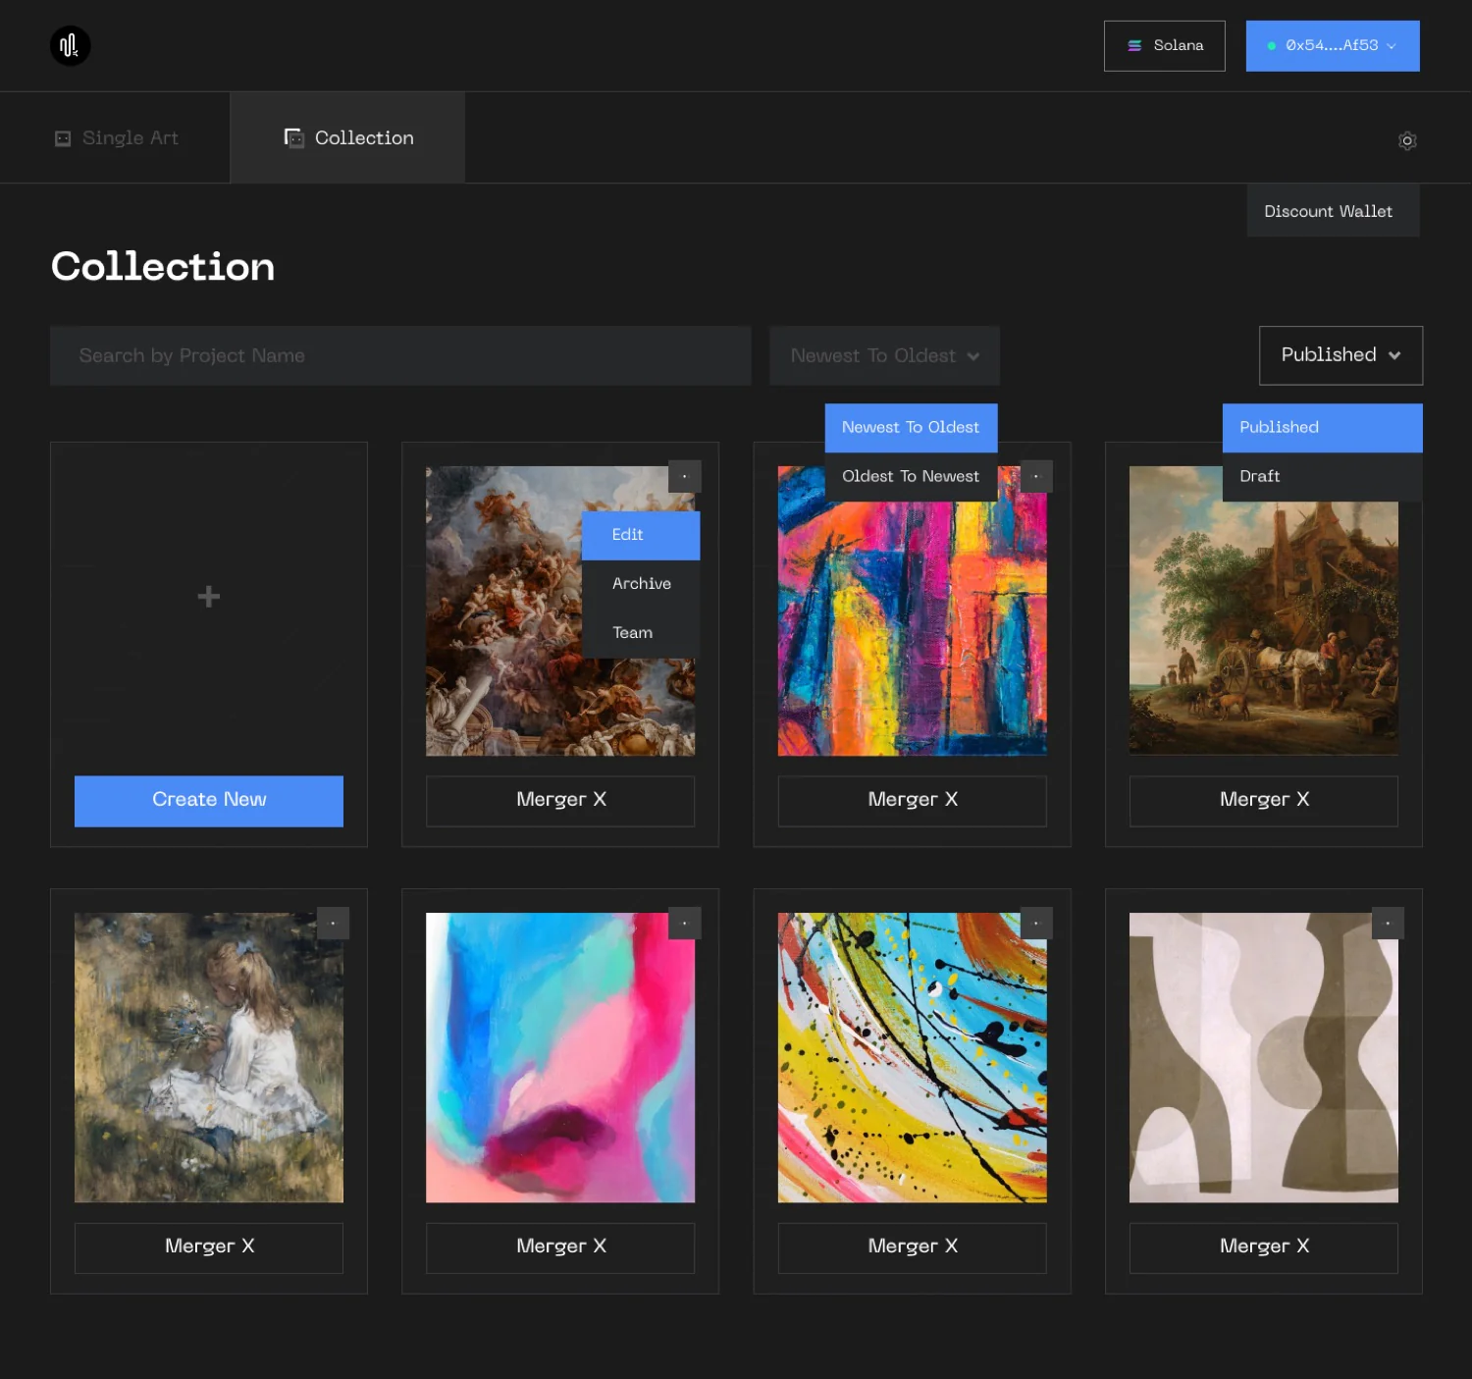Image resolution: width=1472 pixels, height=1379 pixels.
Task: Choose Edit from the card menu
Action: coord(641,535)
